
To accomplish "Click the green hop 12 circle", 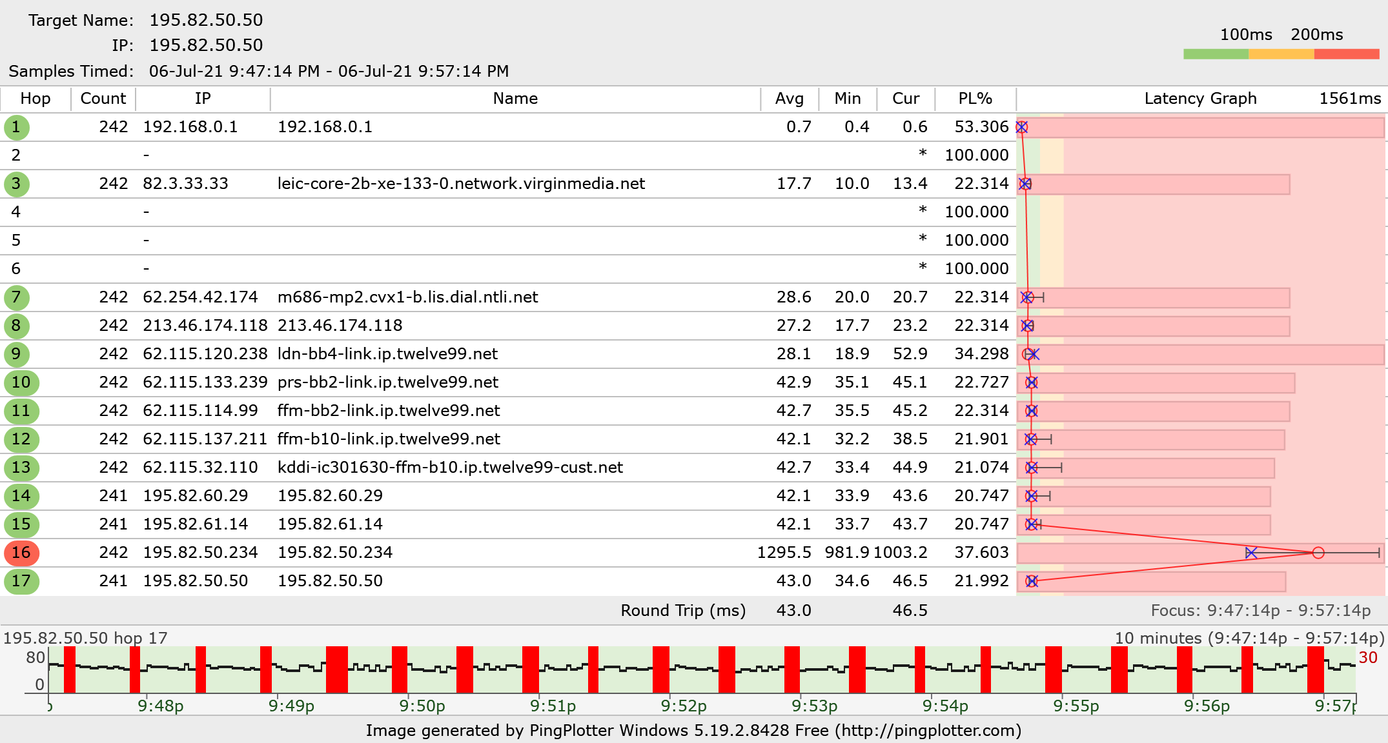I will [21, 439].
